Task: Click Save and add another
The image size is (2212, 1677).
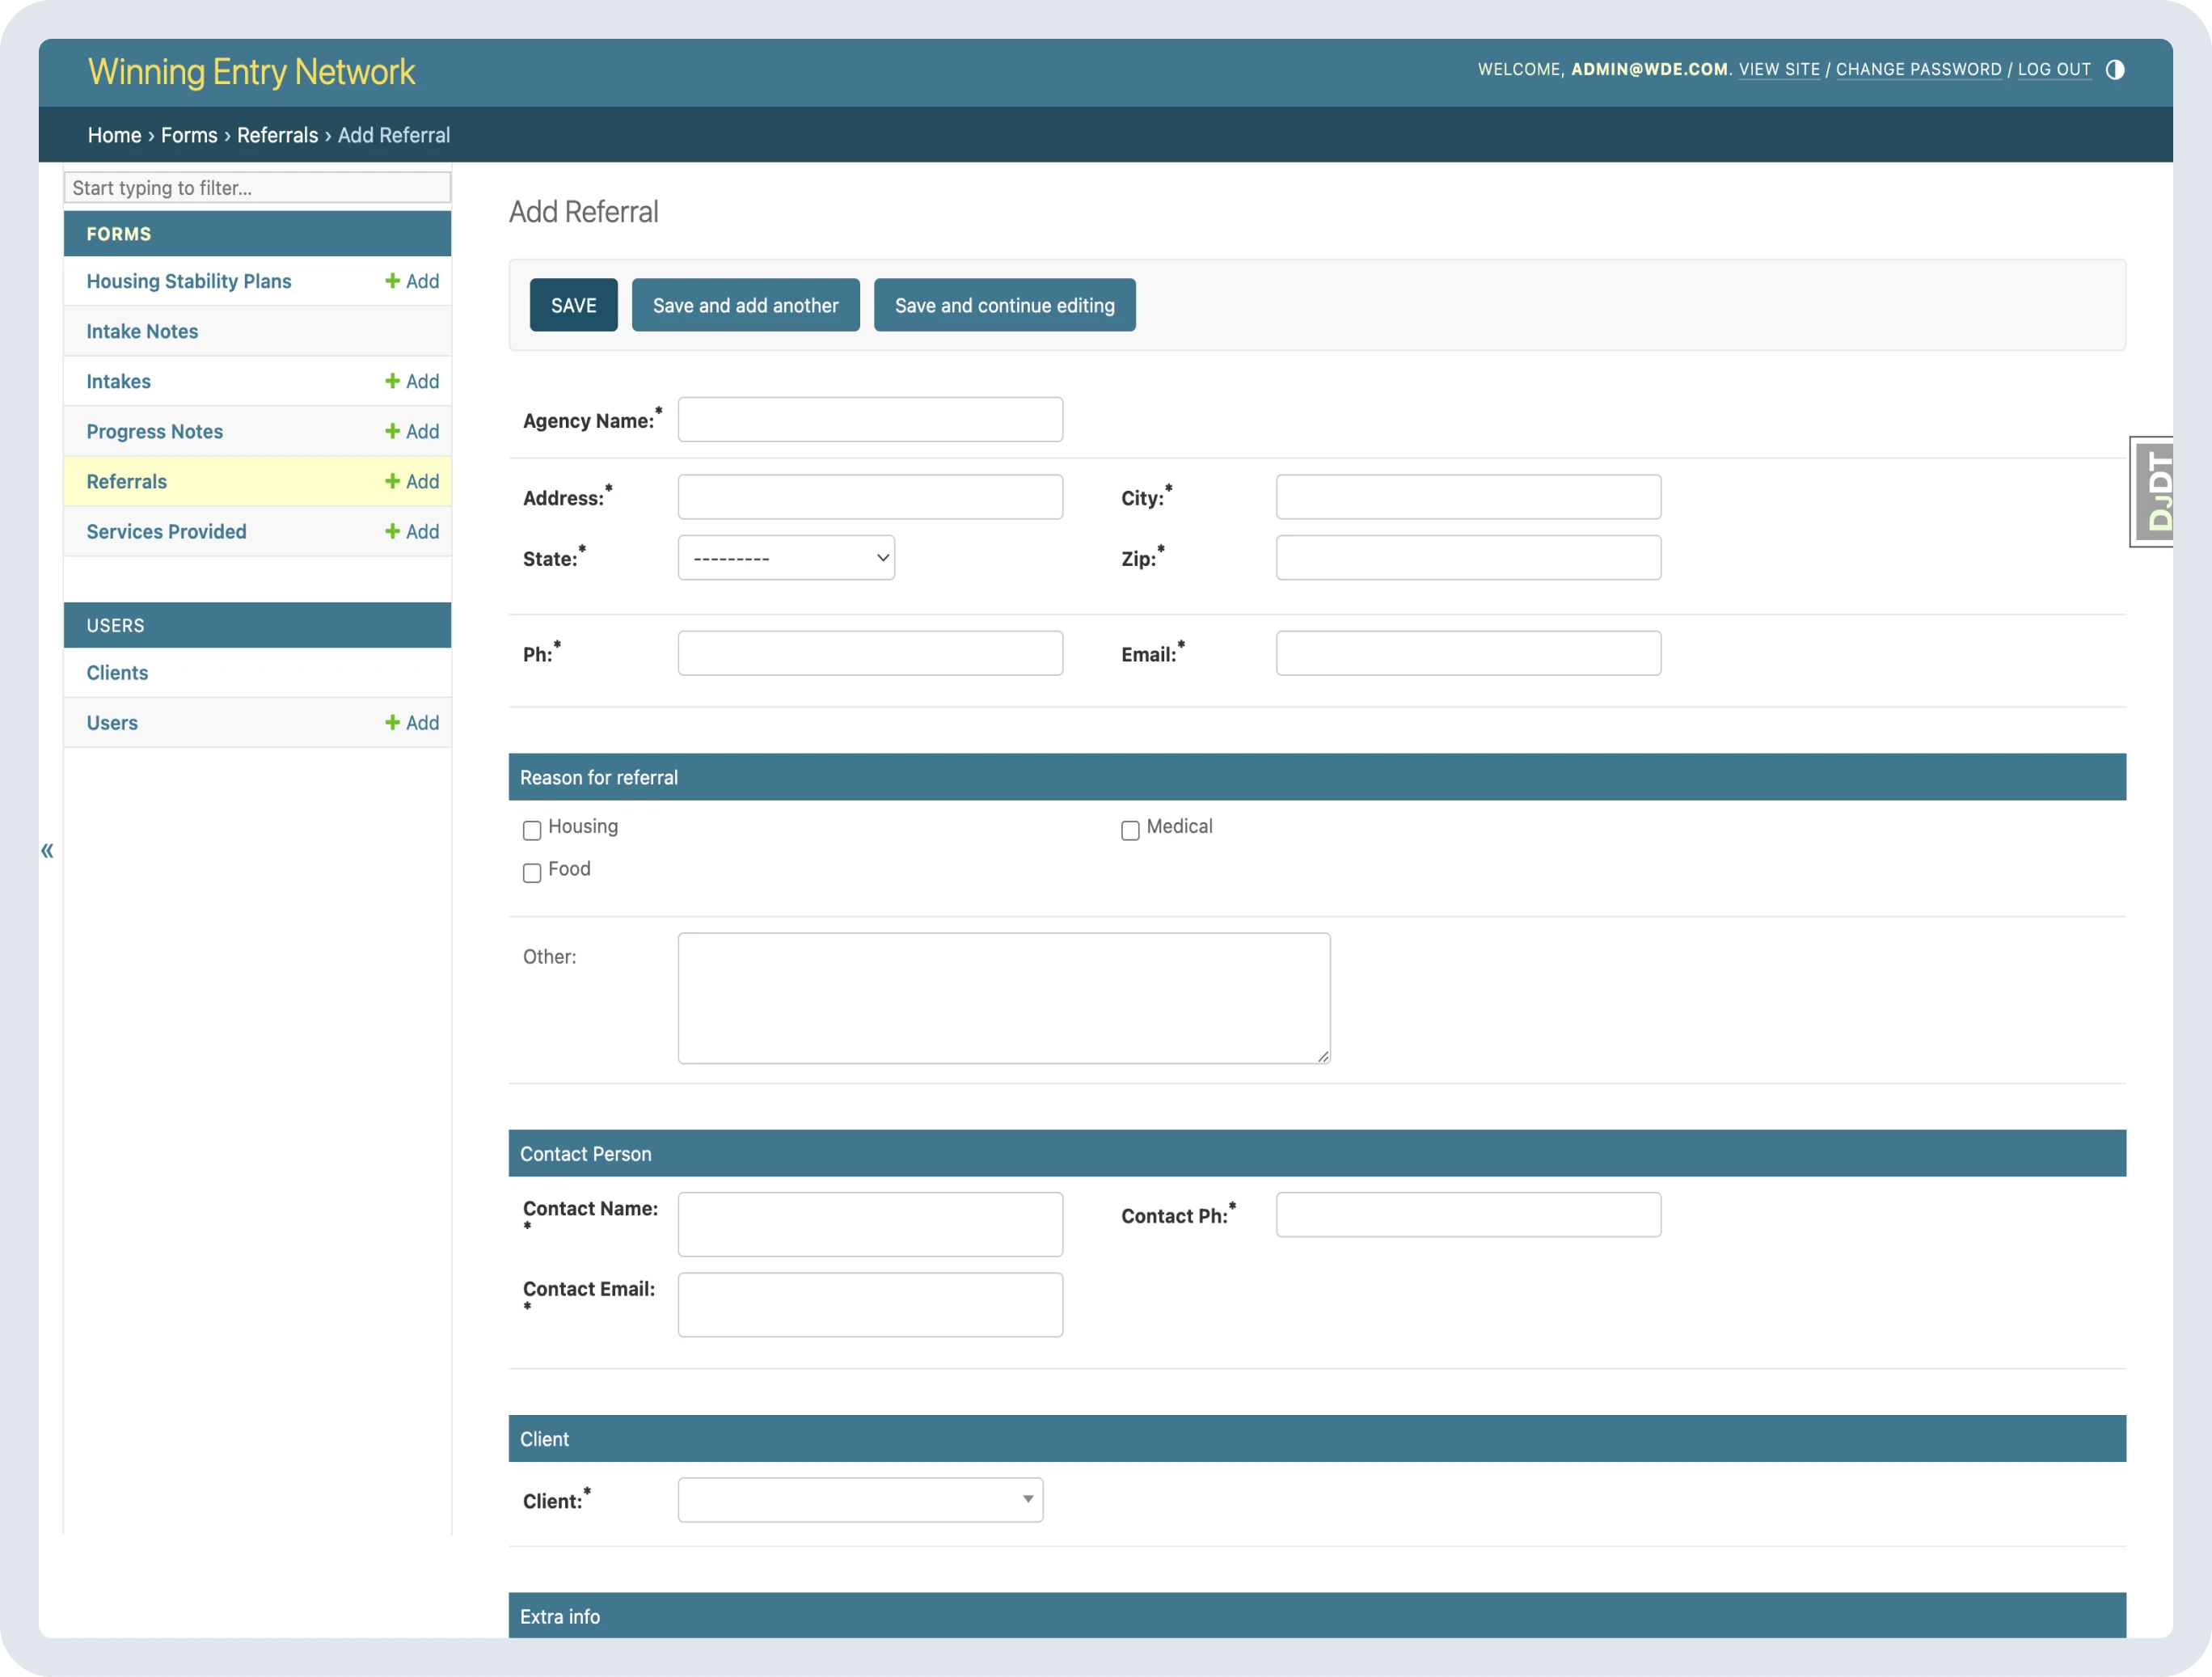Action: (x=746, y=305)
